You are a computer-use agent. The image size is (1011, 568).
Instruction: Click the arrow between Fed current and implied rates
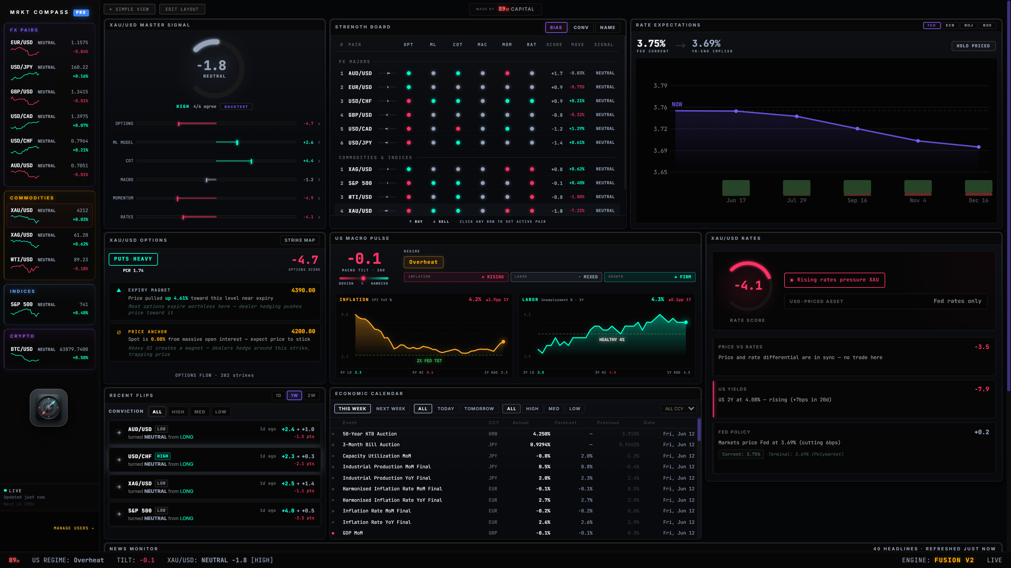coord(680,45)
